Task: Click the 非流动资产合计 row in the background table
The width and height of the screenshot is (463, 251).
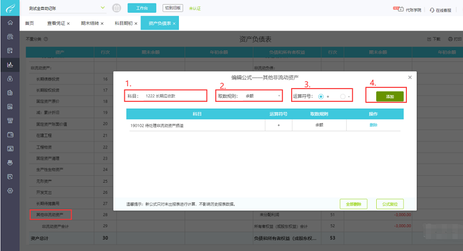Action: point(55,227)
